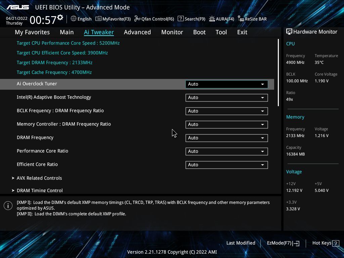Screen dimensions: 344x258
Task: Click Target CPU Performance Core Speed : 5200MHz
Action: click(x=68, y=43)
